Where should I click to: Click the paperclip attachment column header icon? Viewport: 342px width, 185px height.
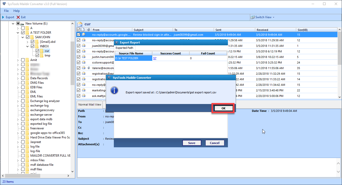pos(89,30)
